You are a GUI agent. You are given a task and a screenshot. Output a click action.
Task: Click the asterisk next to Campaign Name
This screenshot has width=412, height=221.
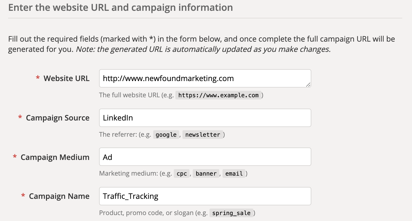pyautogui.click(x=23, y=196)
